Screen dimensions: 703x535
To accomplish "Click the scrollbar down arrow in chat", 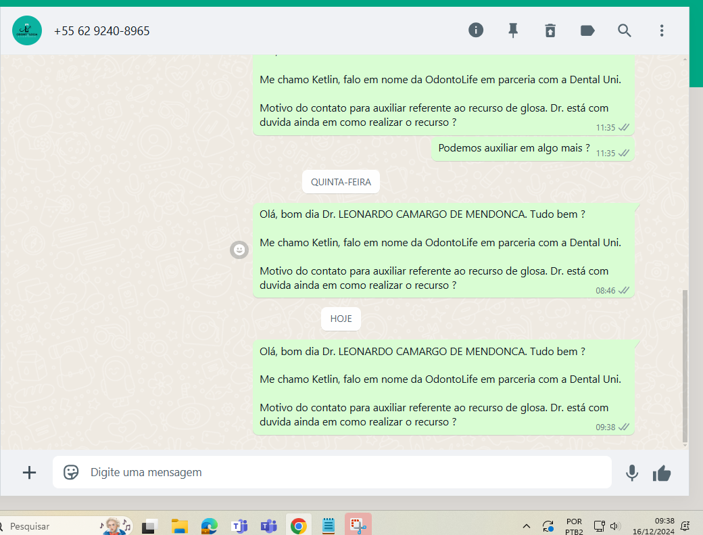I will pyautogui.click(x=685, y=445).
